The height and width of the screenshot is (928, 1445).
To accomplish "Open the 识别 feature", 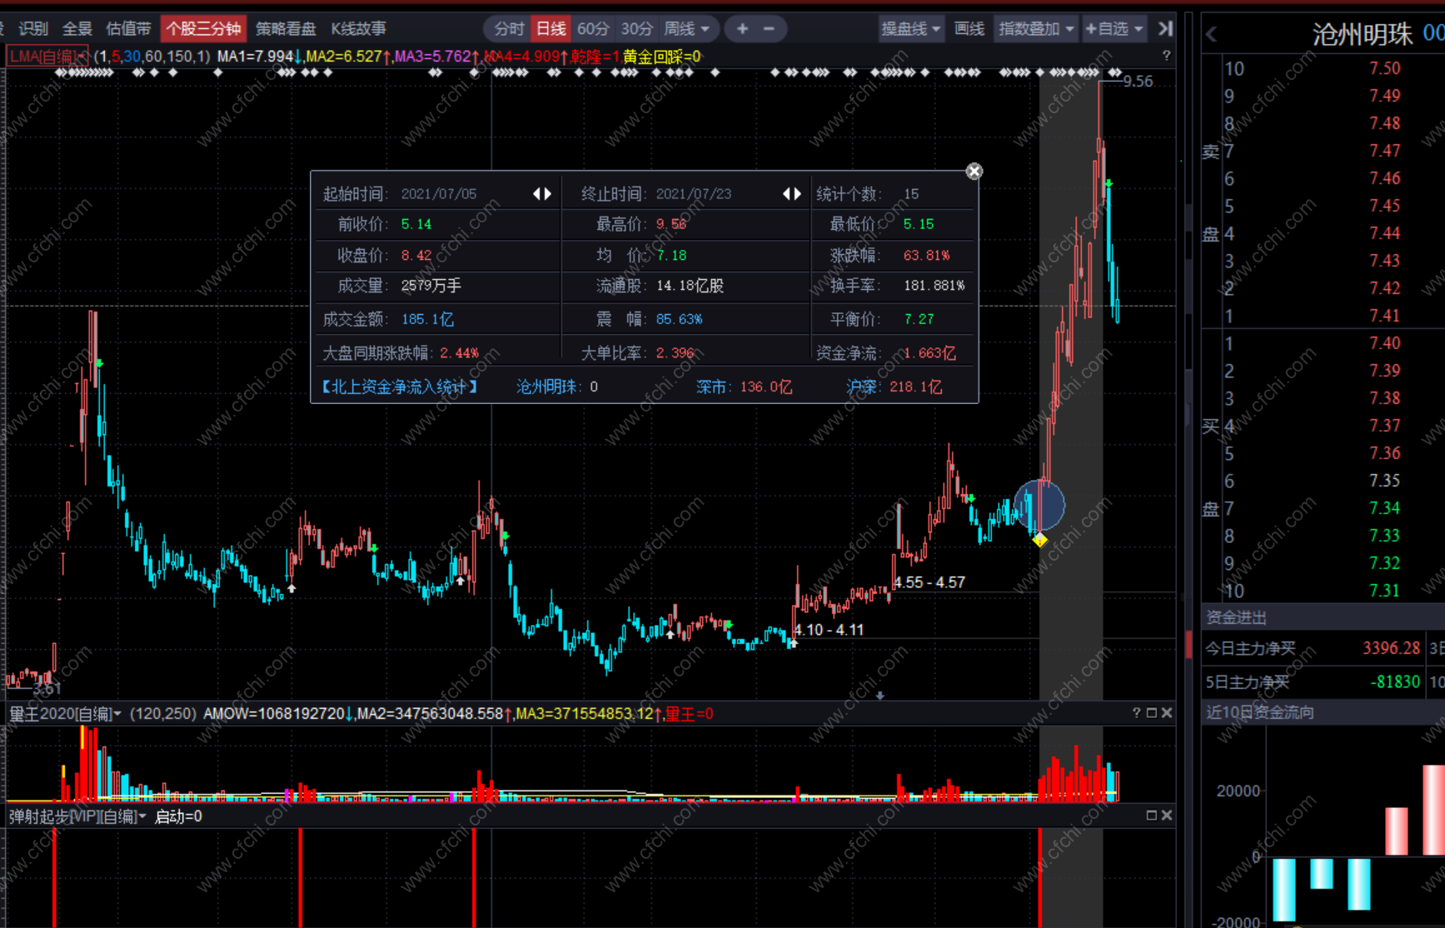I will click(x=33, y=28).
